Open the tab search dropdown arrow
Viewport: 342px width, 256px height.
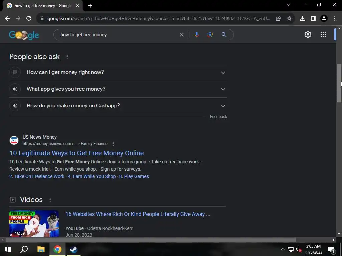click(x=288, y=5)
